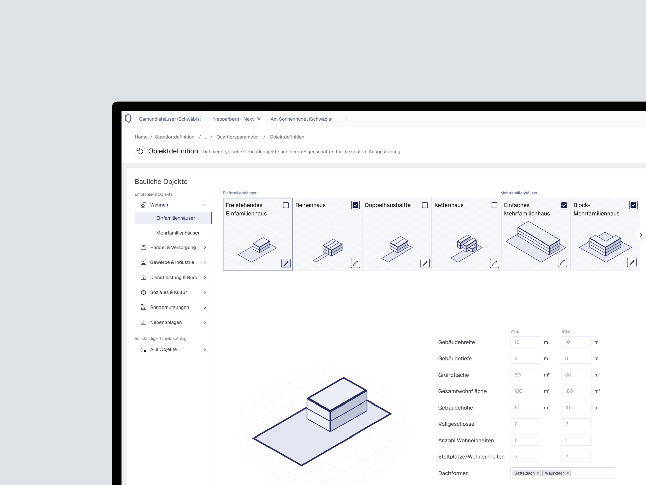Click the Gebäudebreite min input field
Screen dimensions: 646x485
[x=525, y=342]
